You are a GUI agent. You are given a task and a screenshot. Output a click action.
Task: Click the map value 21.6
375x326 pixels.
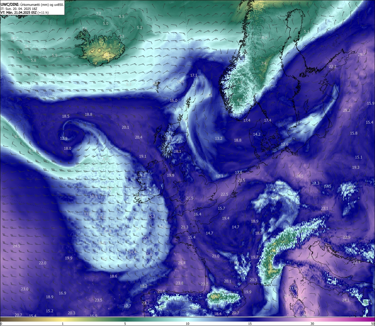161,291
